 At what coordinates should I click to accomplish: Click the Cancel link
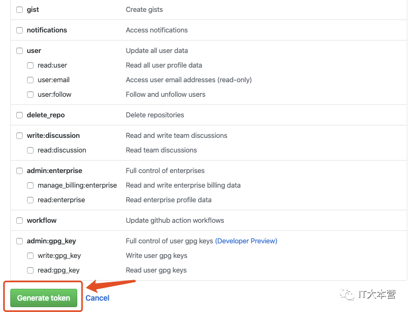[97, 298]
